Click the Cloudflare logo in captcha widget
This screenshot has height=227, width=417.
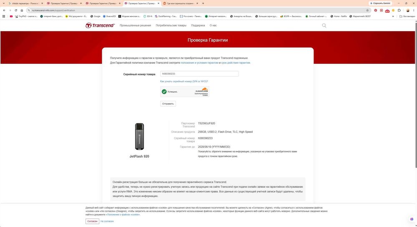coord(202,90)
